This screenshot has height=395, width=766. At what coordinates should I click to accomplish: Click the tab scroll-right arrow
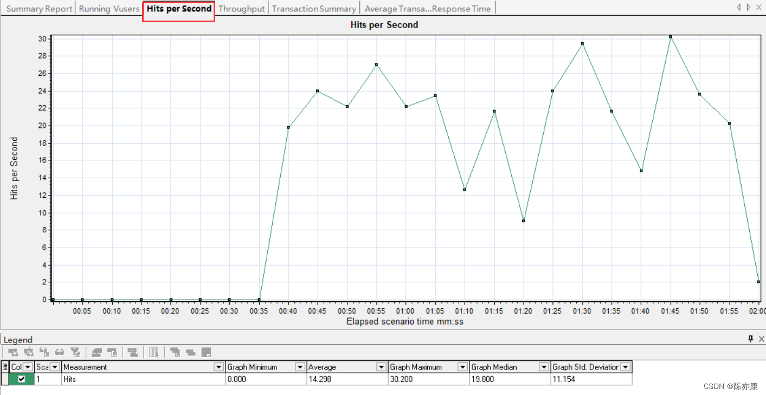click(x=748, y=8)
